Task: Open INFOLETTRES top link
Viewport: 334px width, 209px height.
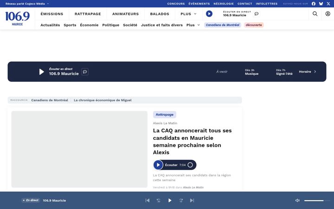Action: [x=267, y=4]
